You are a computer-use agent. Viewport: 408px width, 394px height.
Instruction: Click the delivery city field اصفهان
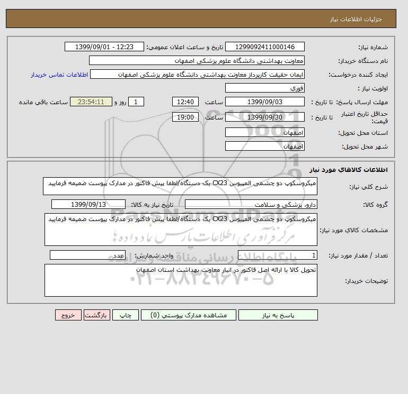pos(264,146)
